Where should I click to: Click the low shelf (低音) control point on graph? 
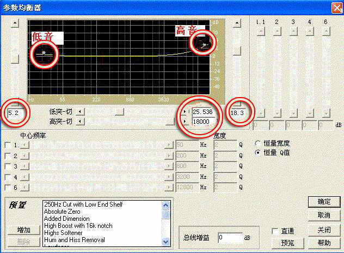[44, 53]
